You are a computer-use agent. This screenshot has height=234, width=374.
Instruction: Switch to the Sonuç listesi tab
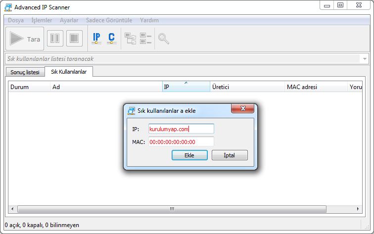coord(25,72)
